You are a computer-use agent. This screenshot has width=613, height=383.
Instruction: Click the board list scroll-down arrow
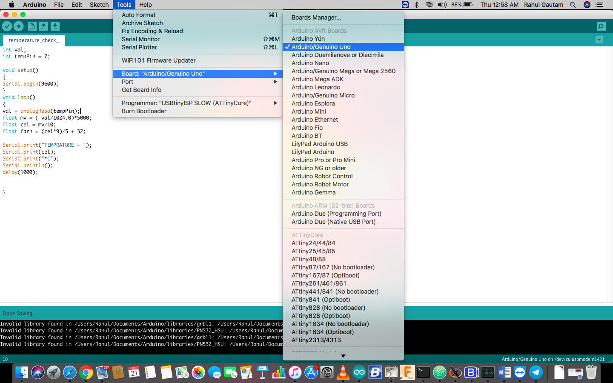(x=343, y=356)
